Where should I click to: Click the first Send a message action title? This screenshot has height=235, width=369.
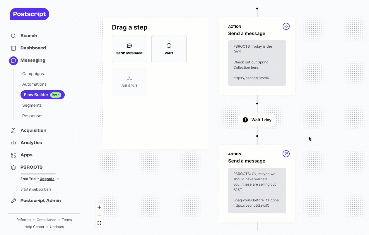tap(247, 34)
